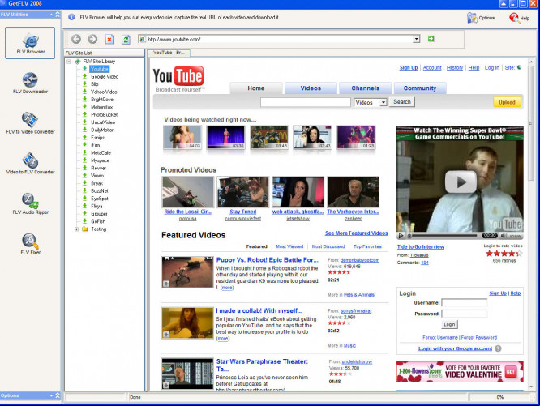Viewport: 540px width, 406px height.
Task: Open the History link
Action: [x=455, y=68]
